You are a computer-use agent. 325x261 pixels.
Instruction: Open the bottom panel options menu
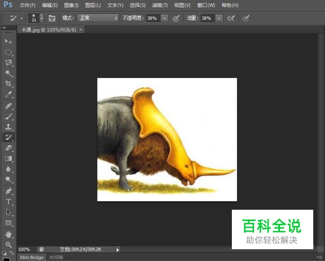click(x=320, y=257)
